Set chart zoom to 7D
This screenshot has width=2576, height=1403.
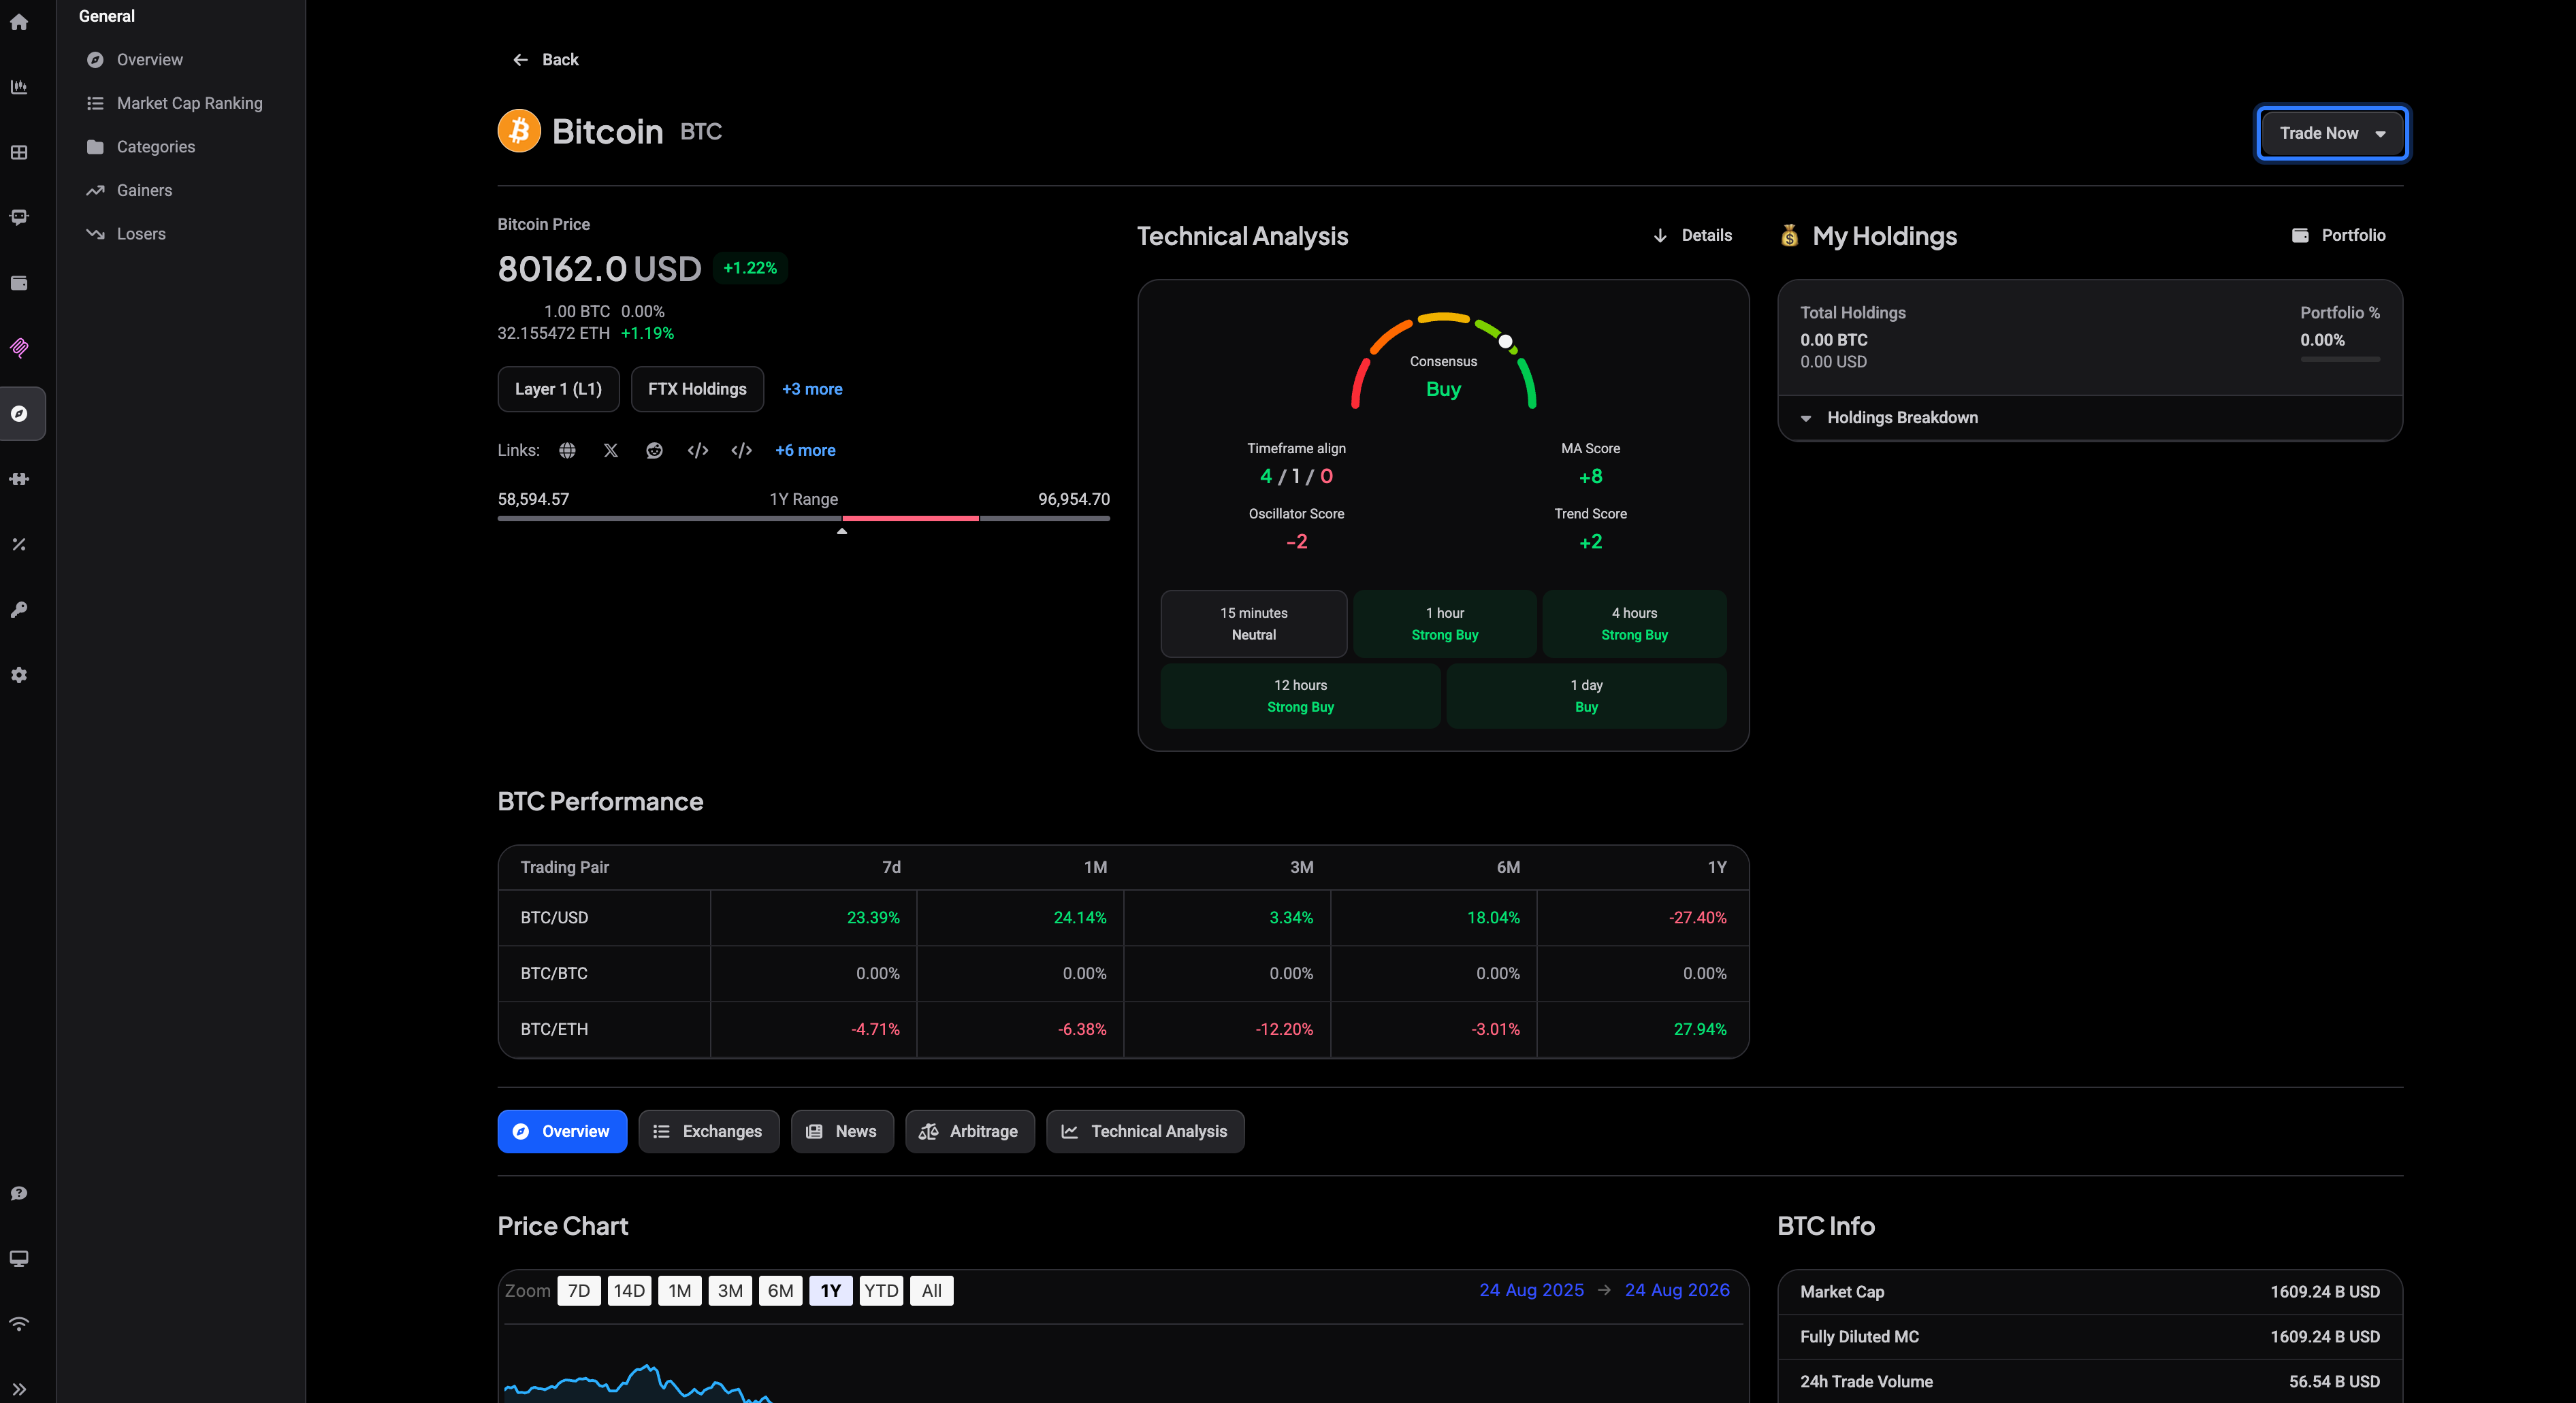click(x=579, y=1291)
